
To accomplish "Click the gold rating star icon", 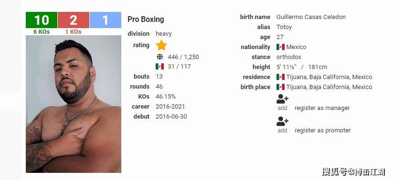I will (161, 45).
